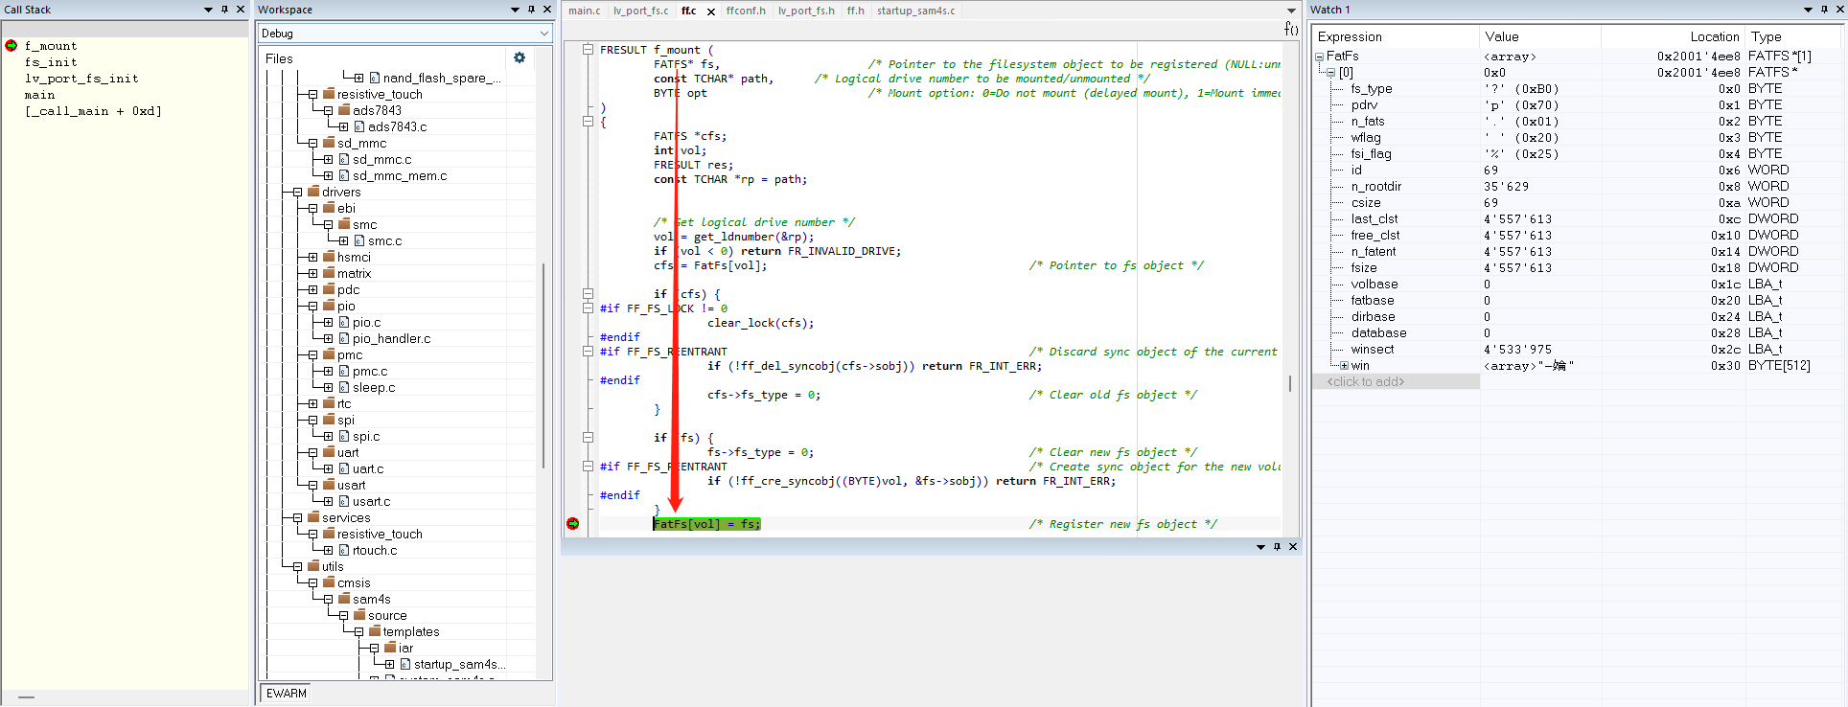Open the editor tab list dropdown arrow
This screenshot has height=707, width=1848.
click(x=1291, y=11)
